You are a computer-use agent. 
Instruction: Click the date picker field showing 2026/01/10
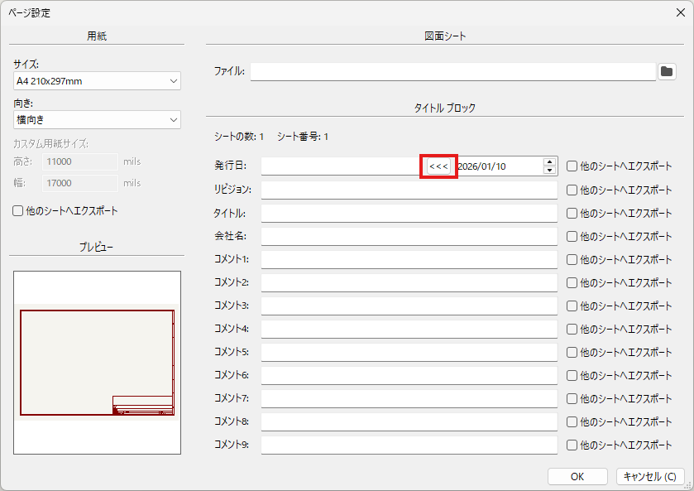pos(496,166)
